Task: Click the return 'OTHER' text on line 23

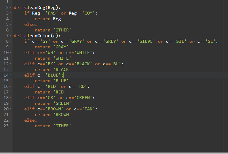Action: [53, 126]
